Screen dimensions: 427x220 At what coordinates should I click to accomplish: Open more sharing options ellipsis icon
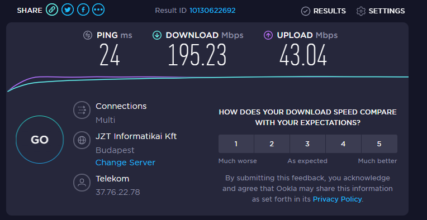click(98, 10)
